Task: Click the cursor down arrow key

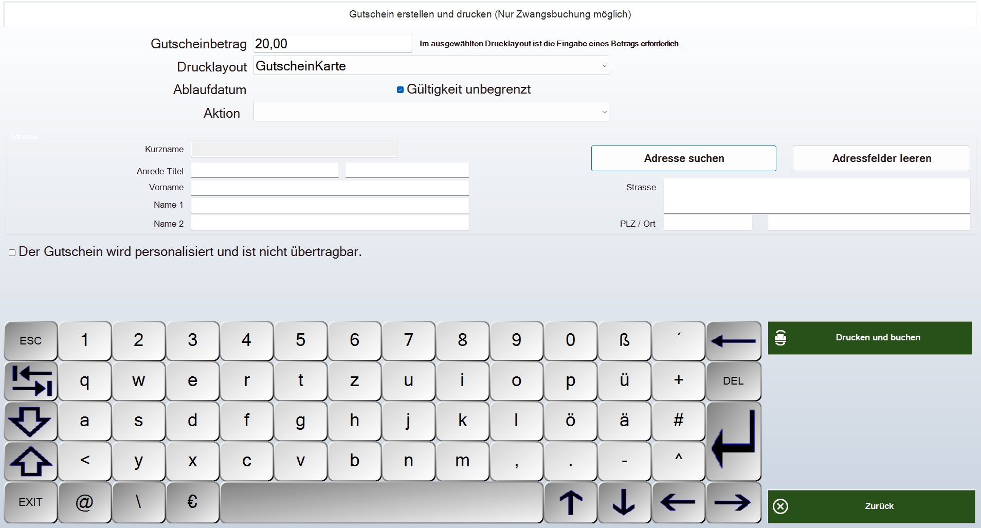Action: [624, 502]
